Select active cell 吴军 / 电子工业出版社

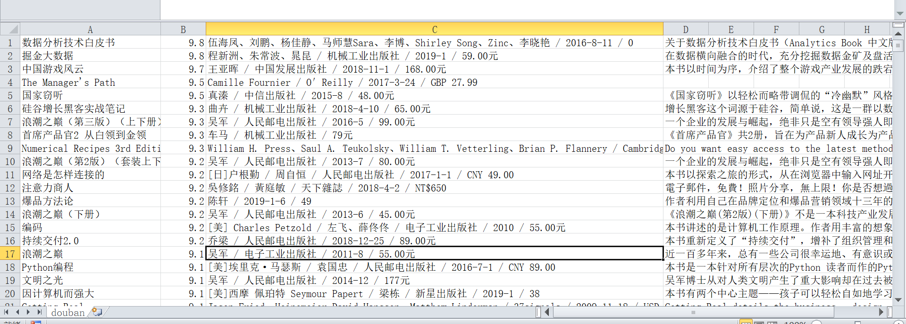pos(435,254)
